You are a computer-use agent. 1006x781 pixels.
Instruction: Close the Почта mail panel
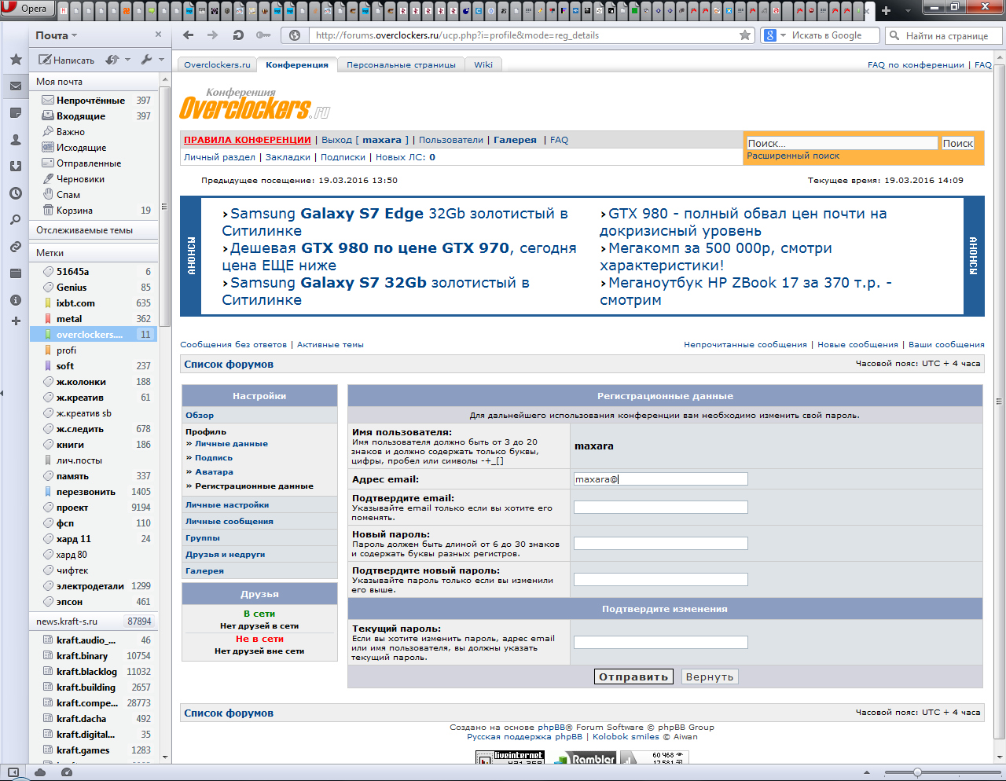(x=158, y=35)
